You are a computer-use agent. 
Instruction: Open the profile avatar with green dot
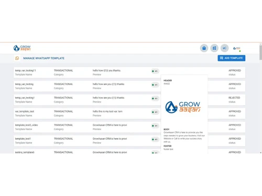point(237,49)
